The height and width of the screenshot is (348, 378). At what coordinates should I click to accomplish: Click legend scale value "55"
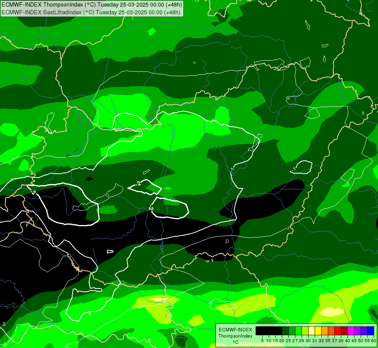(368, 341)
